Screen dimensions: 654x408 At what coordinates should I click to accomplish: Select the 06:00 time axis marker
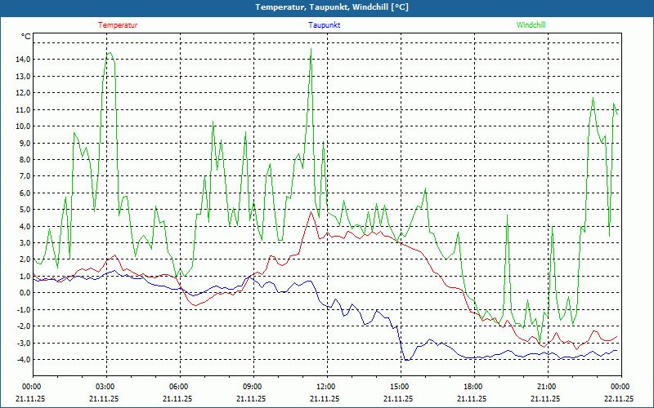point(179,387)
